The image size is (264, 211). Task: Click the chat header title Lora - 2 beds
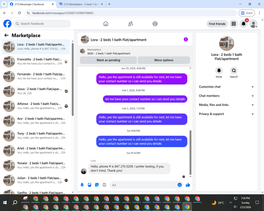pos(118,40)
